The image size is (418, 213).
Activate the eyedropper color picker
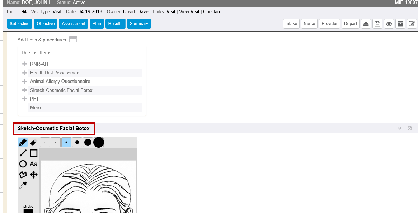click(23, 185)
